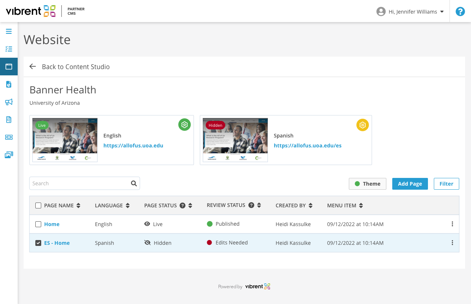Open the document-clock sidebar icon
Screen dimensions: 471x304
click(x=9, y=84)
